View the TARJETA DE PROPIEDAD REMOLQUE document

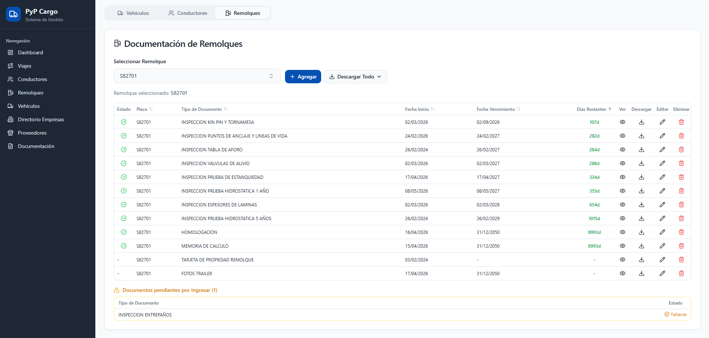click(622, 260)
